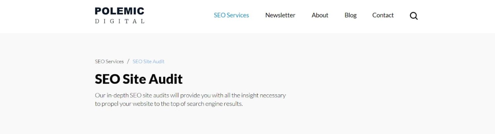
Task: Open the SEO Services navigation menu item
Action: (x=231, y=15)
